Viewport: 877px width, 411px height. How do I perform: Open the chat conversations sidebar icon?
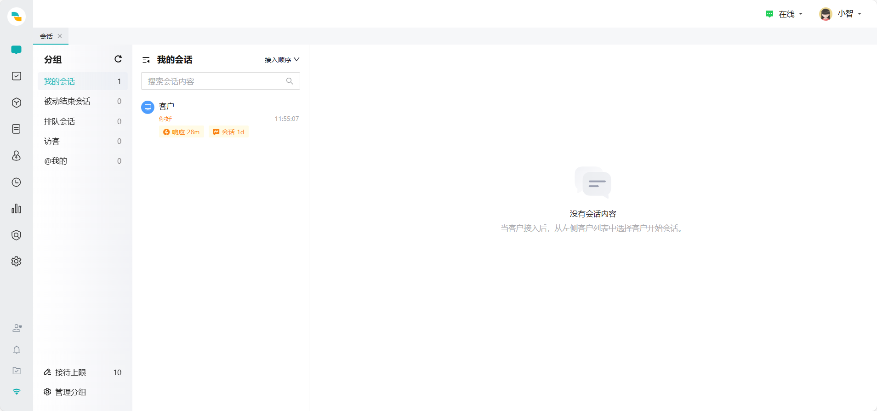coord(17,50)
